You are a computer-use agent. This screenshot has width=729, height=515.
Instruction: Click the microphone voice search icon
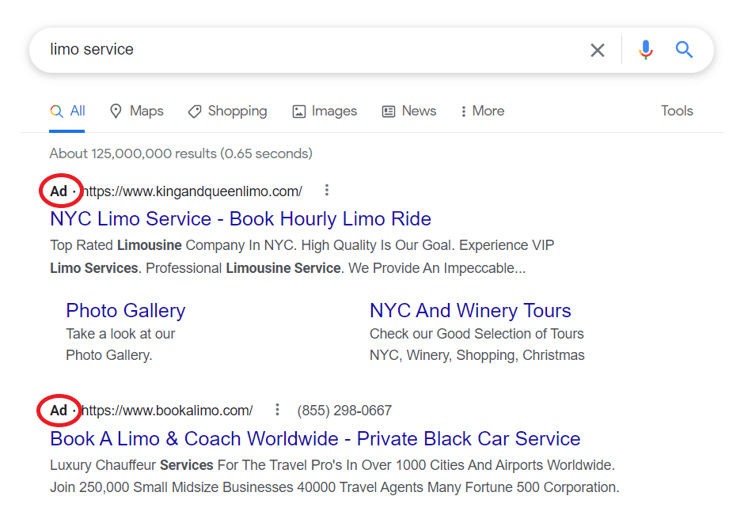coord(646,49)
